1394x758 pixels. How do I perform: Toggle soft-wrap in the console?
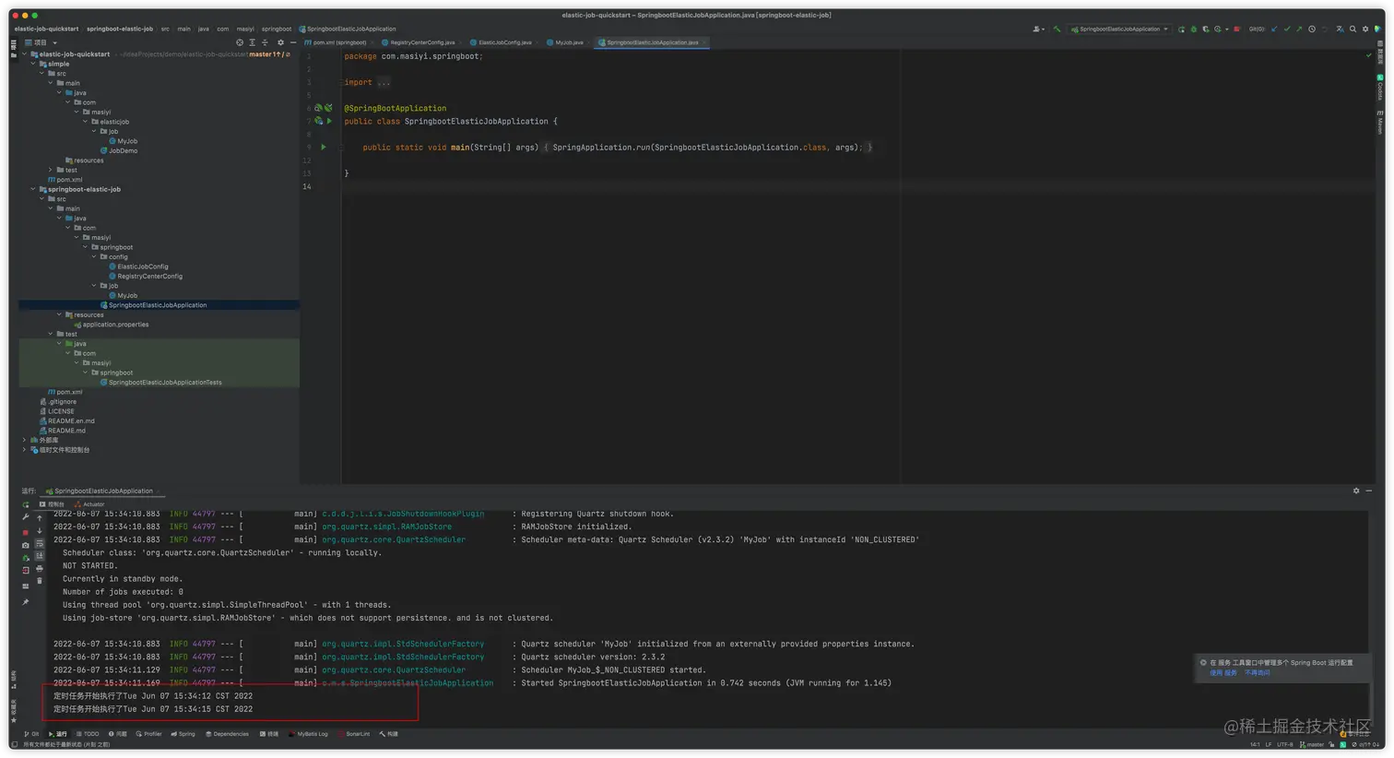click(x=39, y=544)
